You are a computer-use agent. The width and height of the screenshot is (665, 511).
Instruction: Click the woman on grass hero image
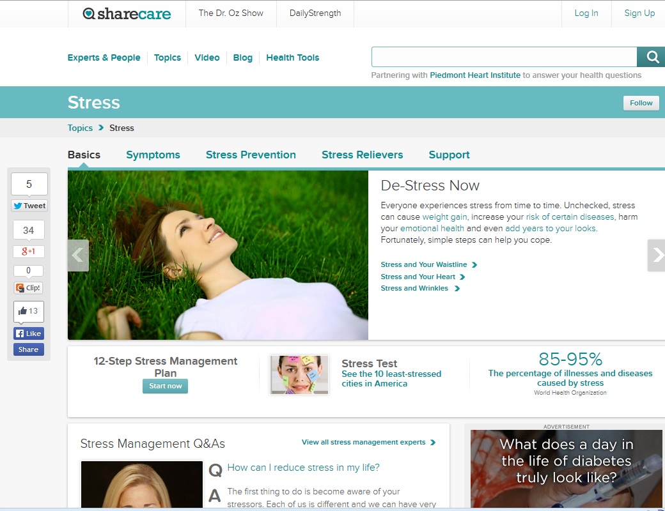click(218, 255)
